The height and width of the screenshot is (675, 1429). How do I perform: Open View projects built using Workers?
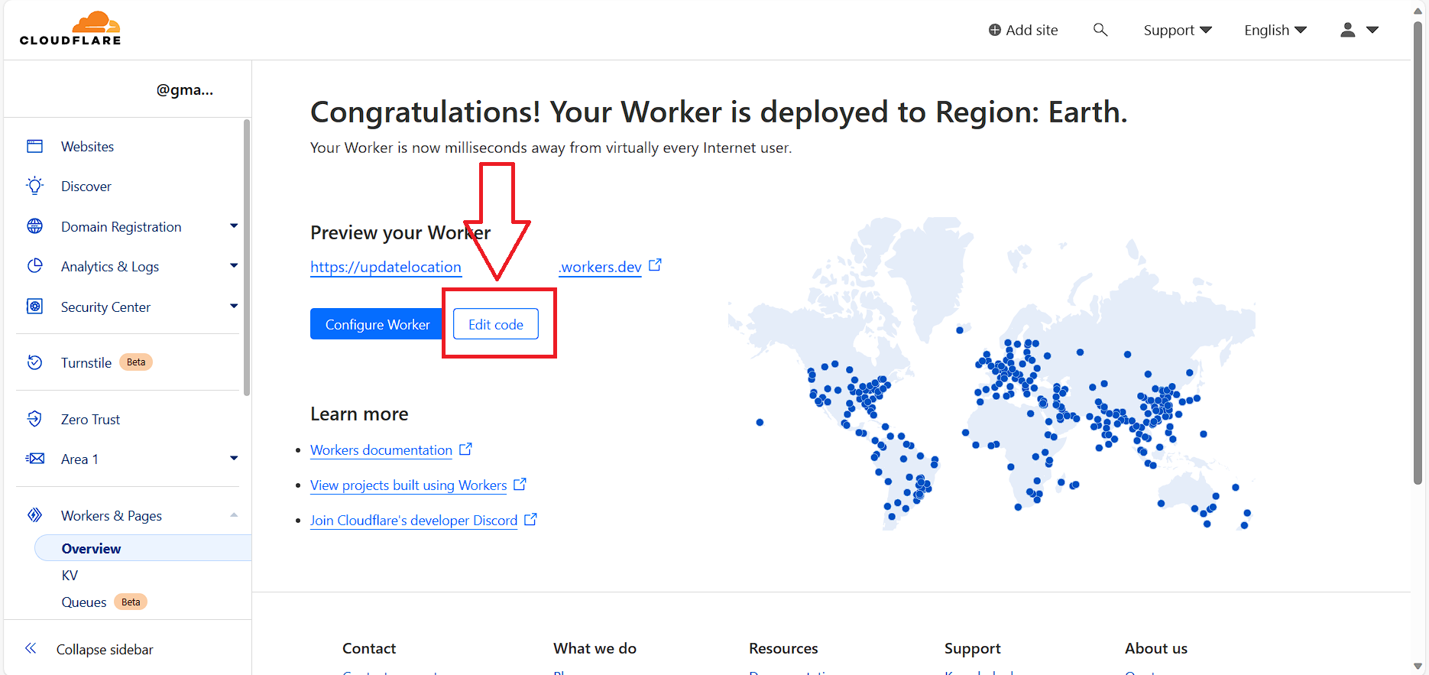point(409,485)
